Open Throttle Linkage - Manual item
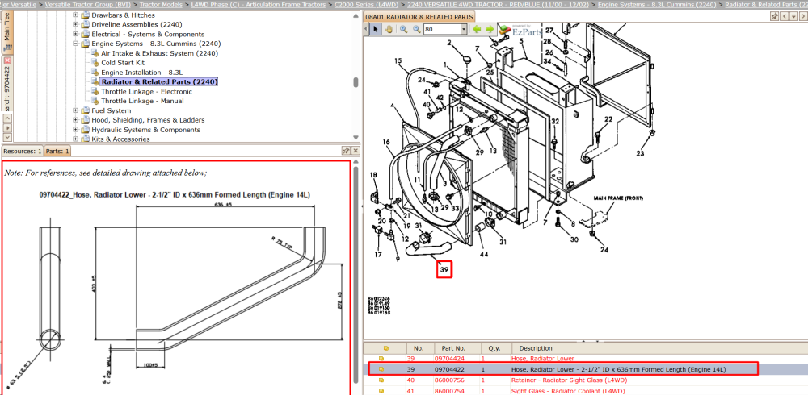This screenshot has width=808, height=395. click(x=142, y=101)
